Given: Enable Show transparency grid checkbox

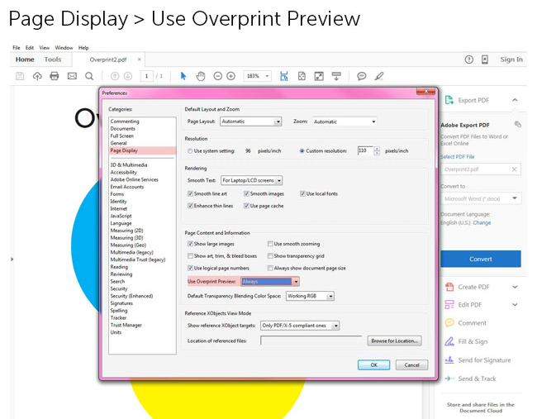Looking at the screenshot, I should (270, 256).
